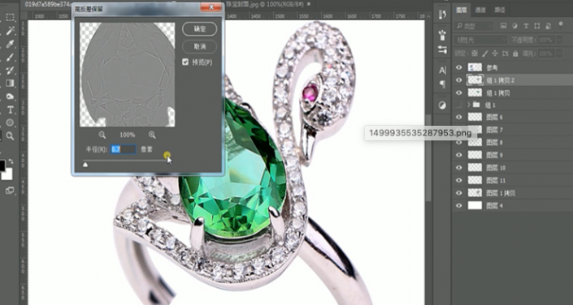Select the Magic Wand tool
The width and height of the screenshot is (573, 305).
pos(10,31)
